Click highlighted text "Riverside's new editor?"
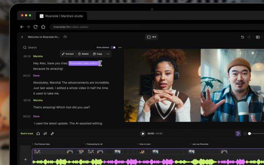This screenshot has width=264, height=165. click(84, 63)
